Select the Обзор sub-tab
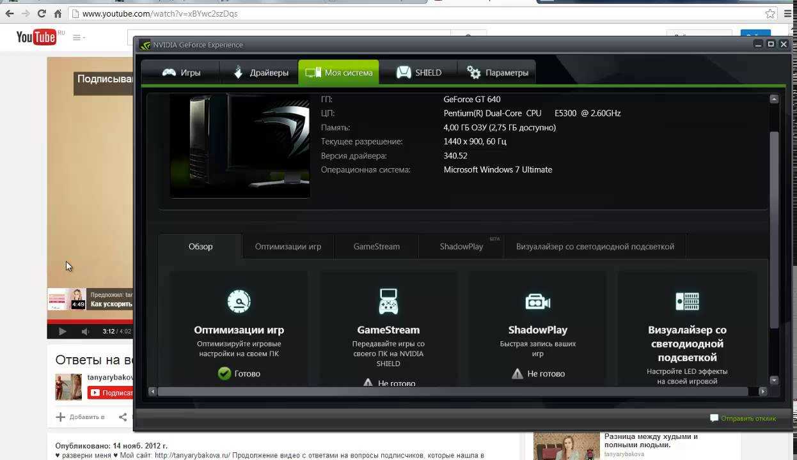Viewport: 797px width, 460px height. tap(200, 246)
